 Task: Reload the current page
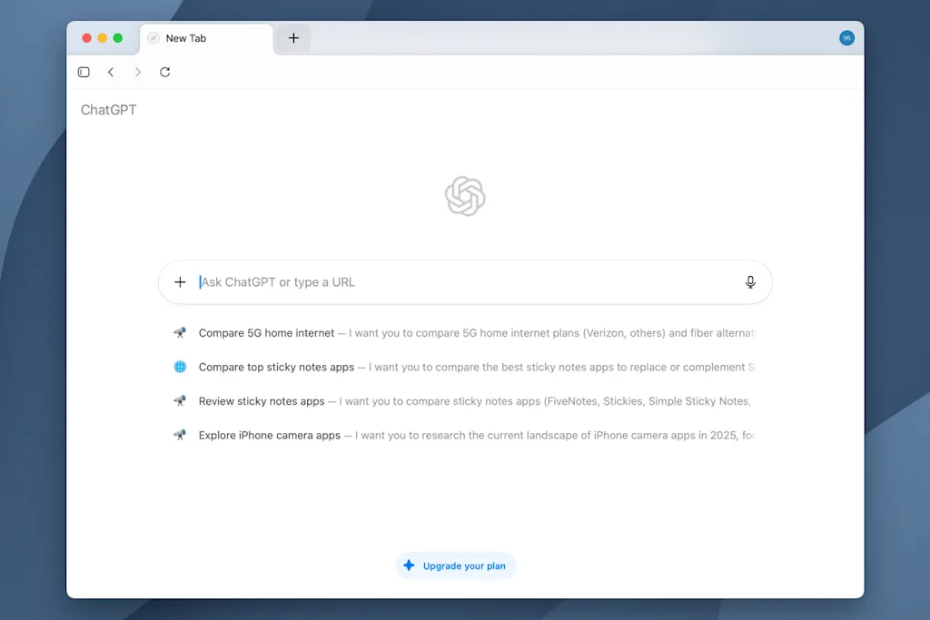point(165,72)
